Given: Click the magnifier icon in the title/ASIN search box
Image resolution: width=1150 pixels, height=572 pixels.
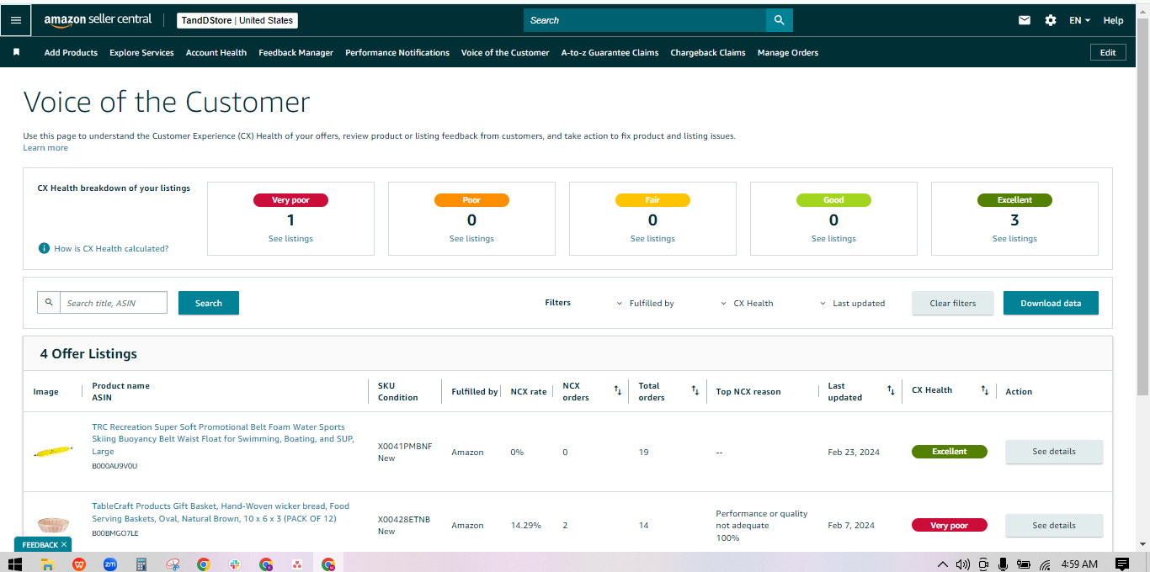Looking at the screenshot, I should 49,303.
